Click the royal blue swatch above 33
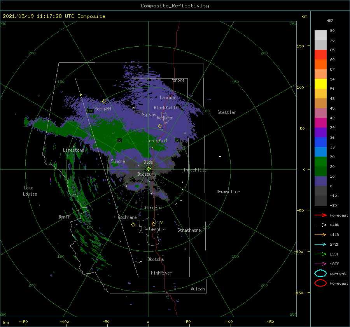The width and height of the screenshot is (350, 327). click(320, 142)
